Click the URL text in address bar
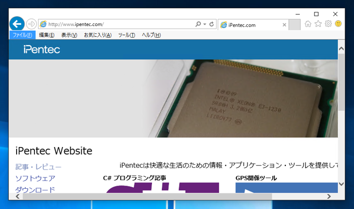 [76, 24]
